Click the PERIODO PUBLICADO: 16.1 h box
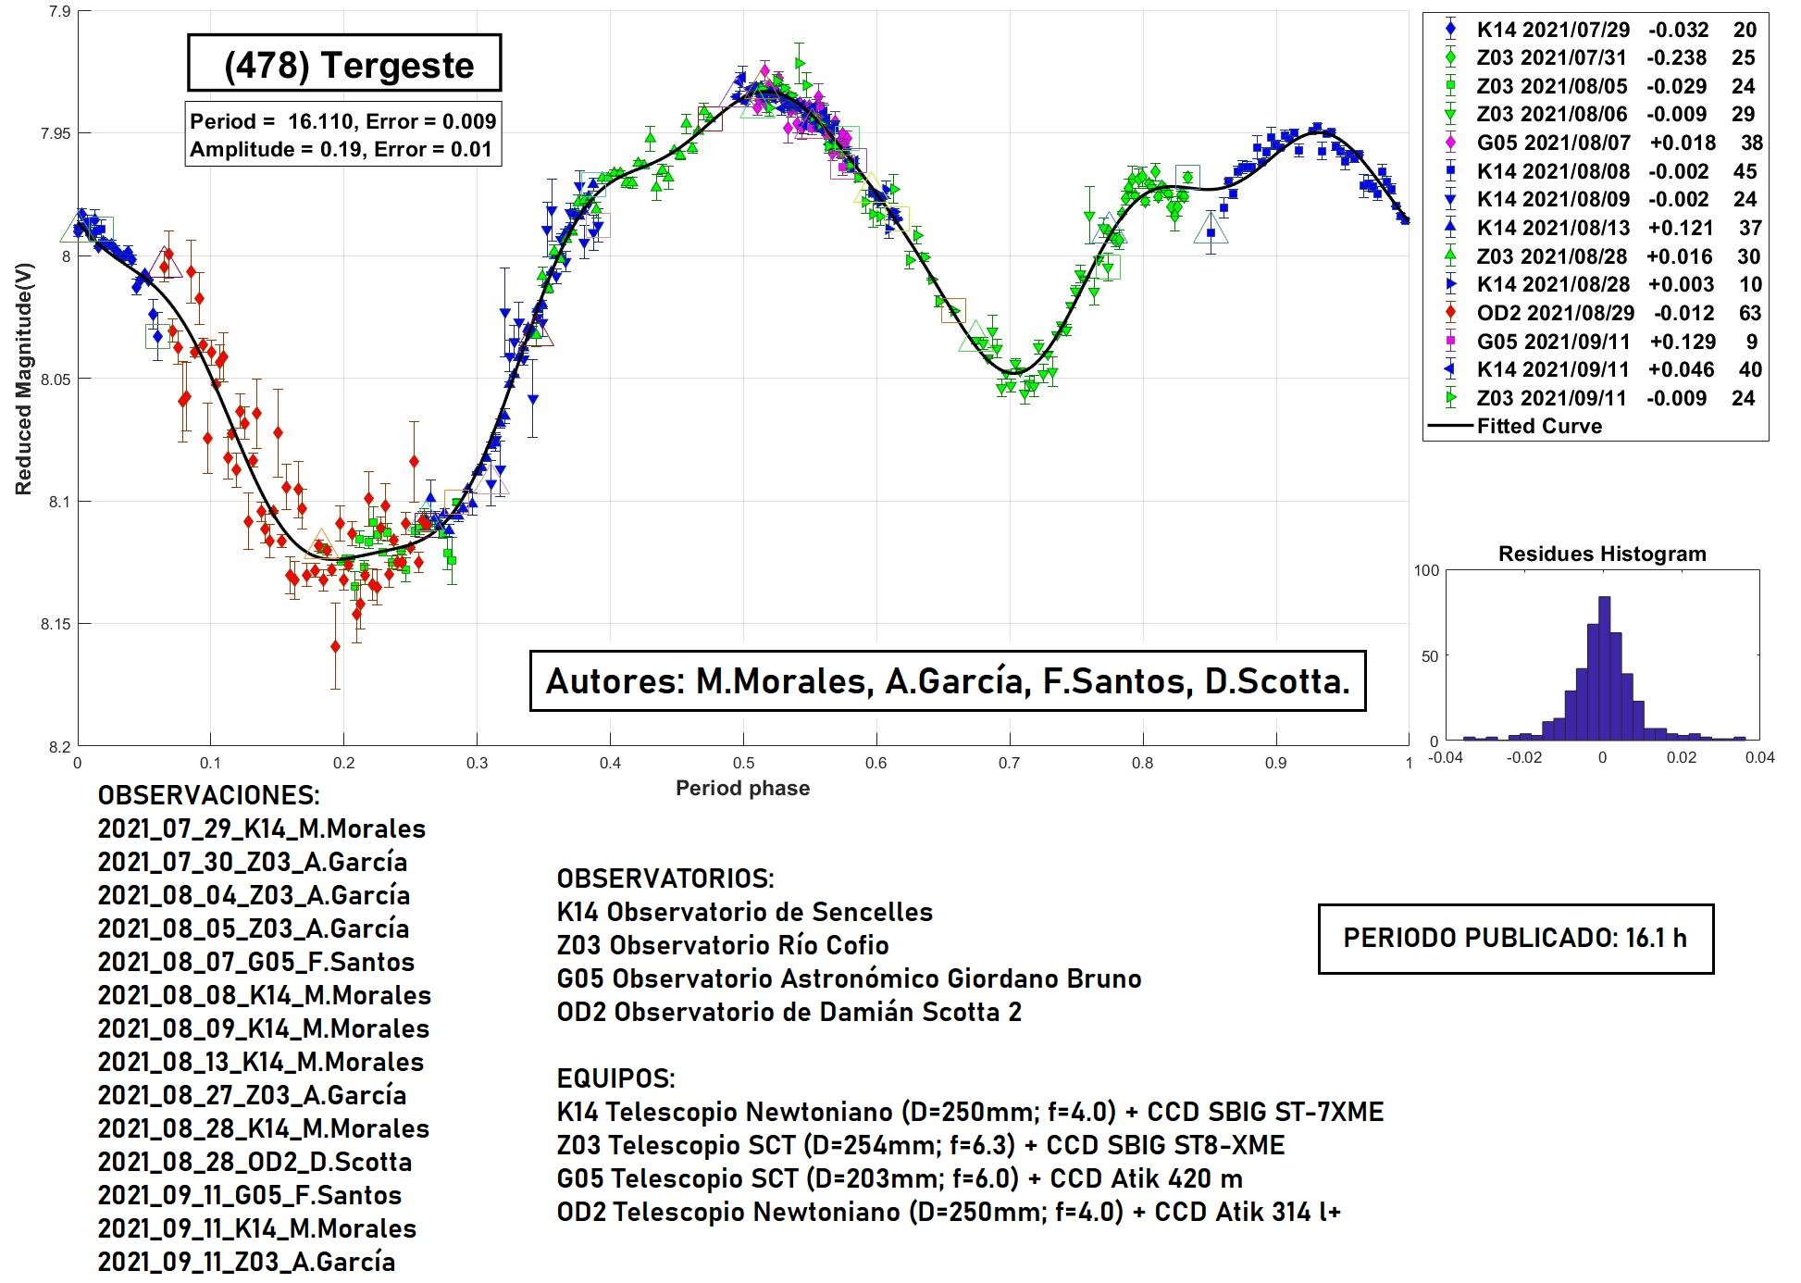This screenshot has width=1801, height=1283. point(1516,939)
